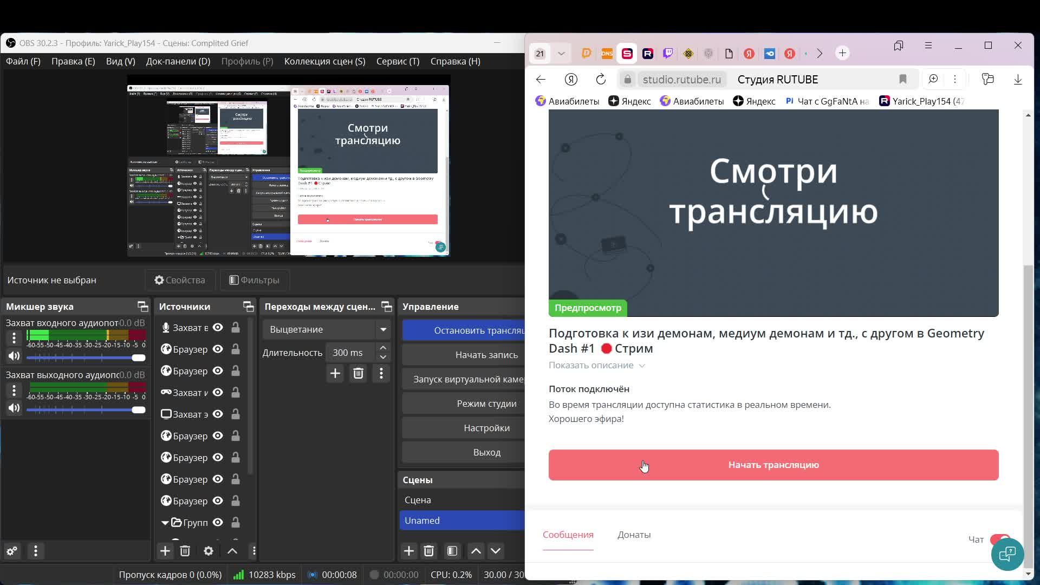
Task: Collapse the Групп folder in sources
Action: pos(165,523)
